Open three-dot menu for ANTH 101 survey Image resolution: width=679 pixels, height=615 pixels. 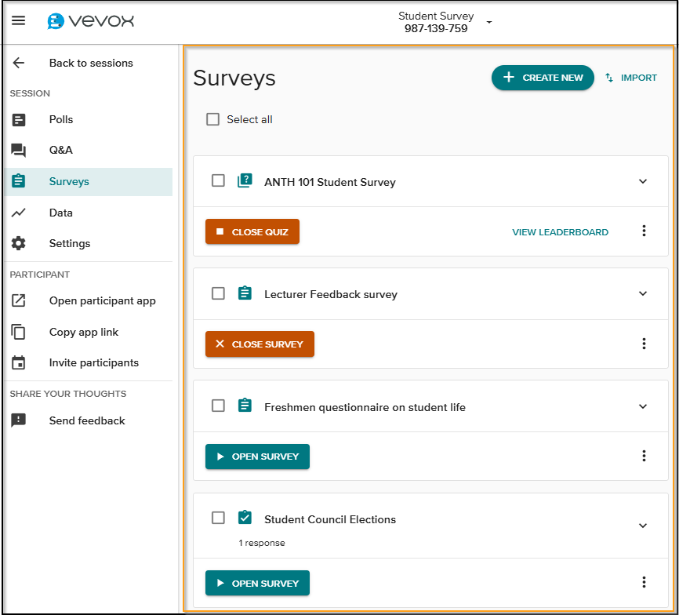point(644,231)
